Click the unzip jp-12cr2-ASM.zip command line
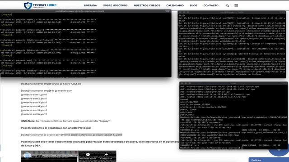 (x=51, y=84)
